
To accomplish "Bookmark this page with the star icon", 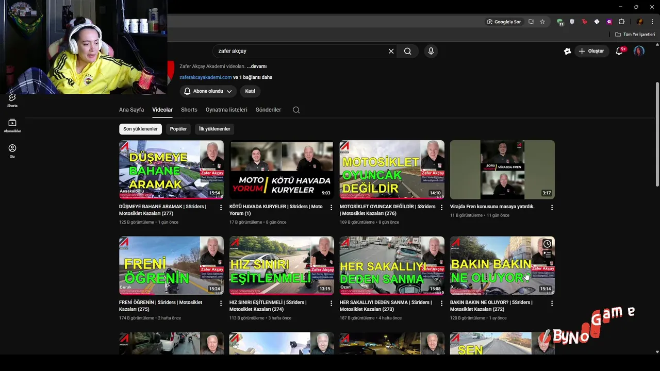I will 542,22.
